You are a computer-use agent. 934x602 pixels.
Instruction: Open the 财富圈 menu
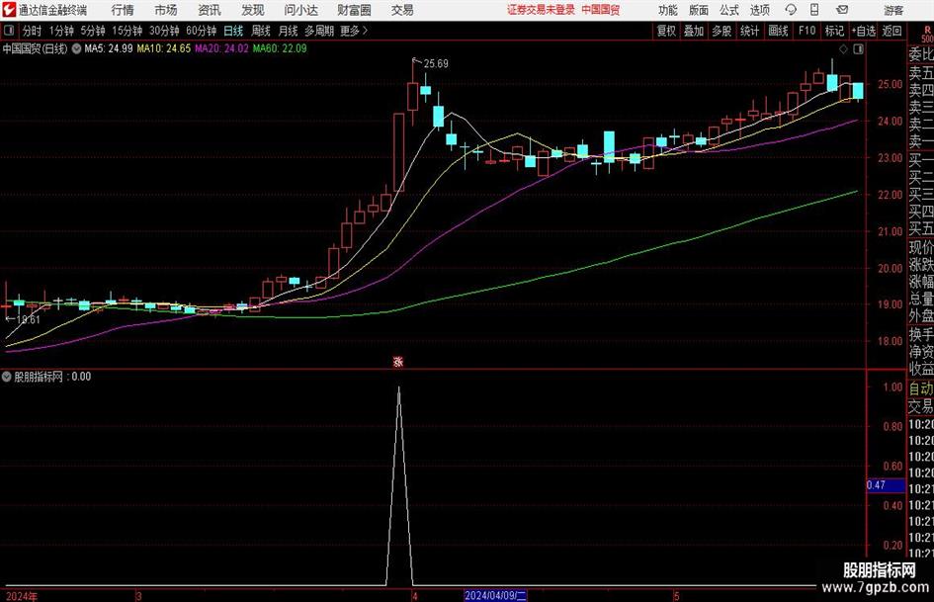coord(354,10)
